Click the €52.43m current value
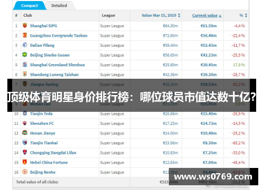Screen dimensions: 263x190 click(209, 46)
